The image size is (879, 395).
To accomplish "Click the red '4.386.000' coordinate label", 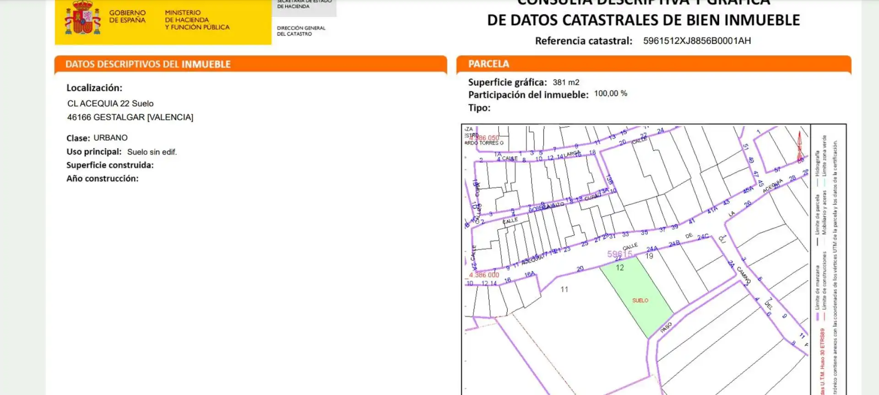I will [484, 275].
